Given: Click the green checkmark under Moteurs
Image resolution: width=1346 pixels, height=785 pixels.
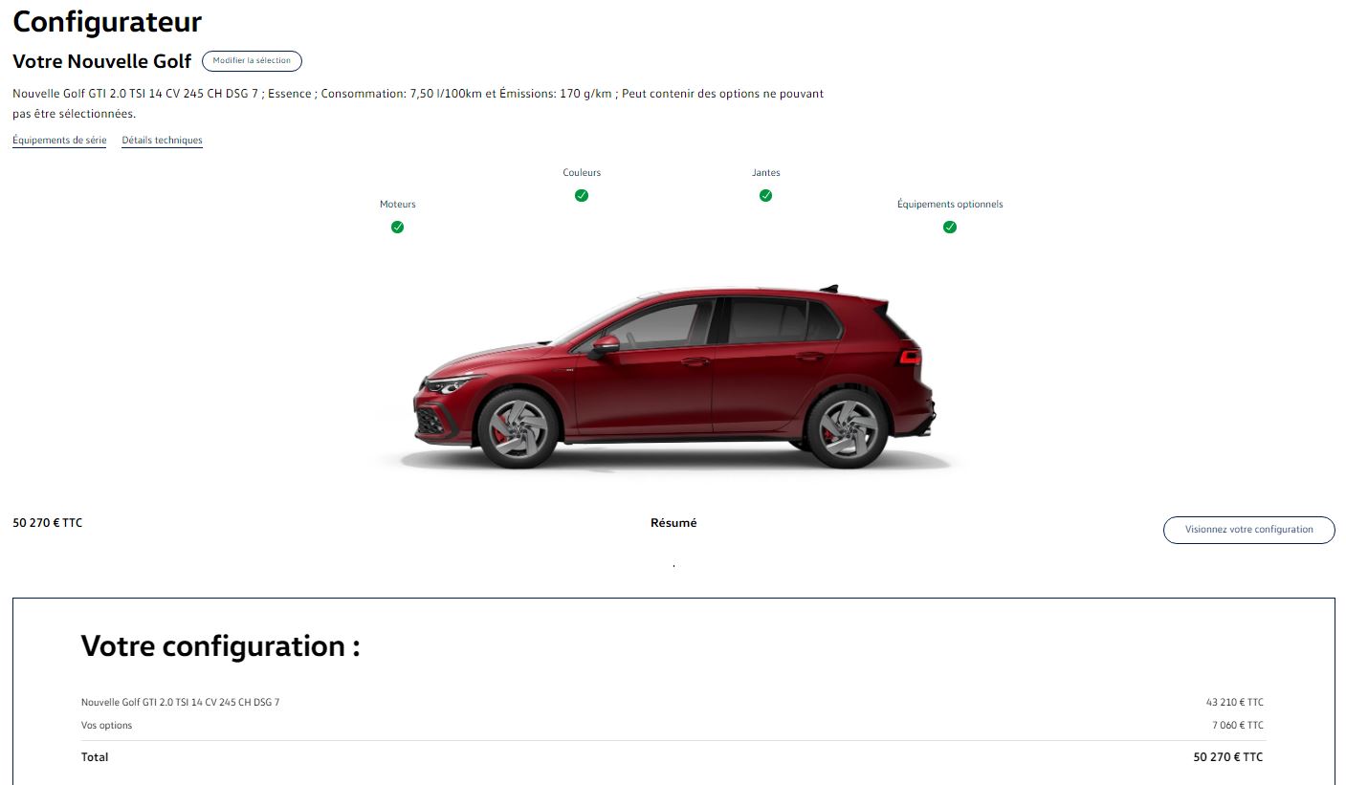Looking at the screenshot, I should pyautogui.click(x=397, y=228).
